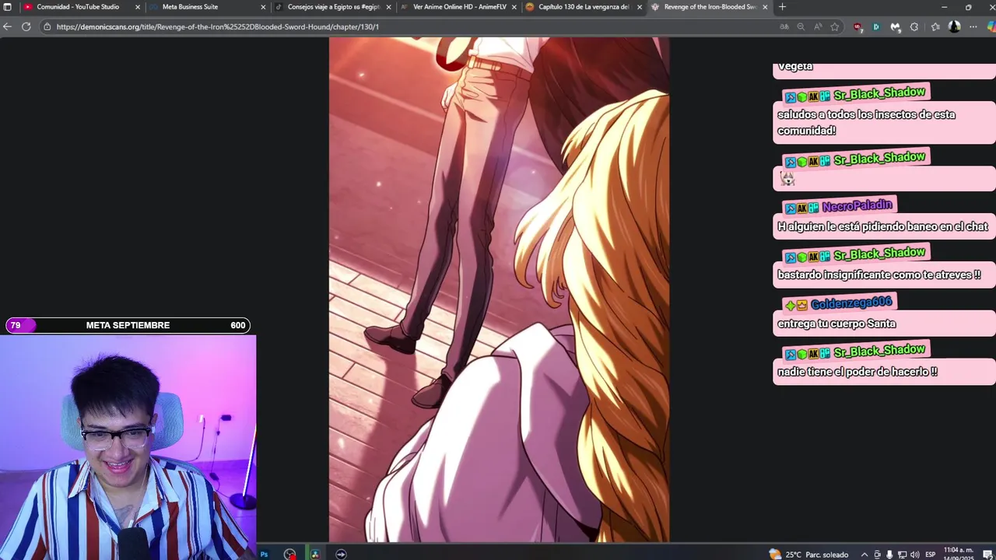The height and width of the screenshot is (560, 996).
Task: Open Photoshop from the taskbar
Action: coord(264,554)
